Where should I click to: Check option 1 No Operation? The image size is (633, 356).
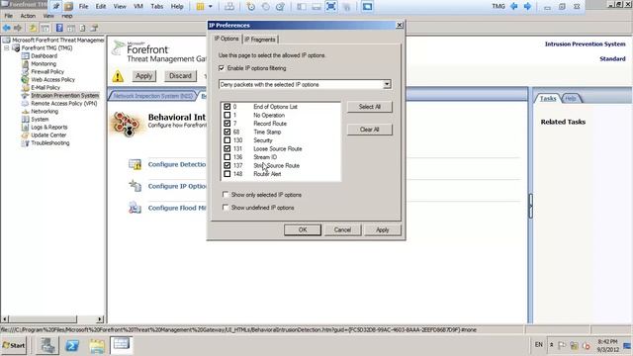pyautogui.click(x=226, y=115)
